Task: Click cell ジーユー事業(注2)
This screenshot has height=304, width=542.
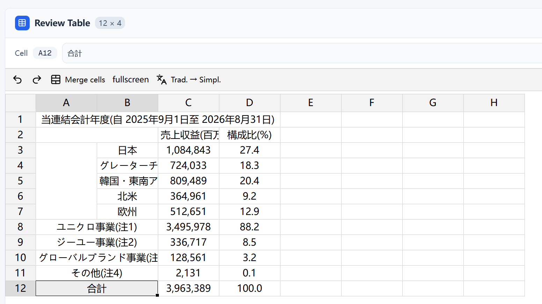Action: click(x=97, y=242)
